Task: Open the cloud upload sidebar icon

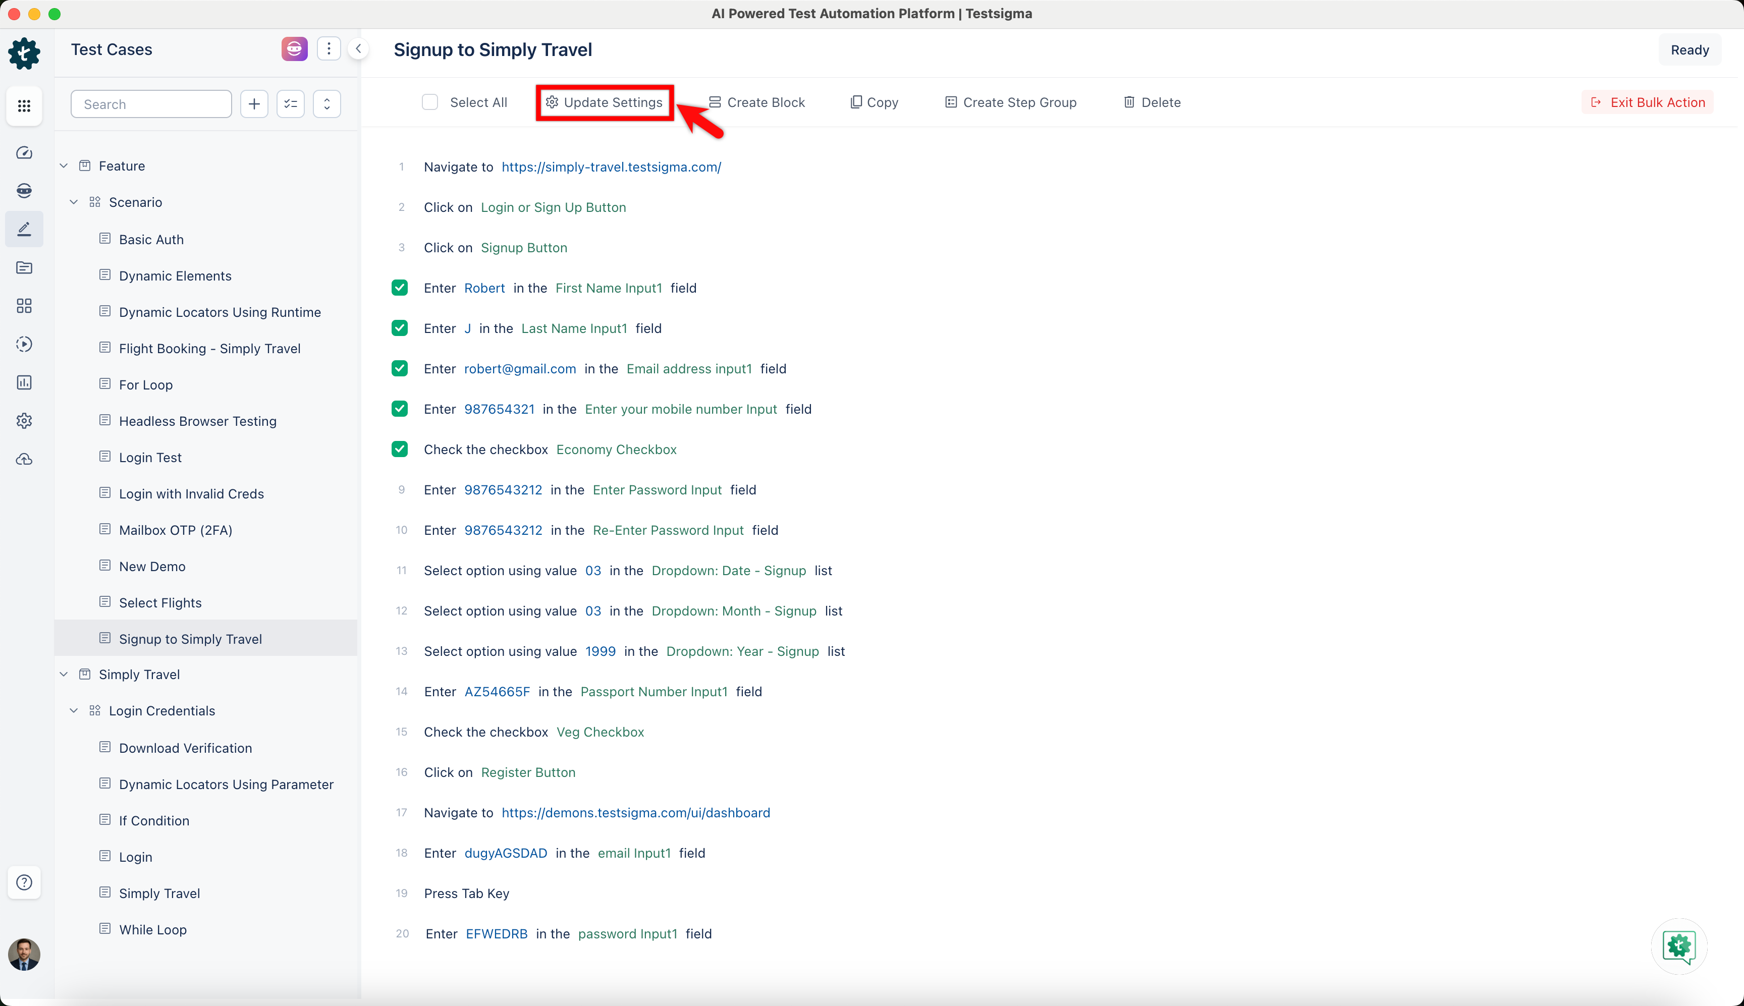Action: pos(24,459)
